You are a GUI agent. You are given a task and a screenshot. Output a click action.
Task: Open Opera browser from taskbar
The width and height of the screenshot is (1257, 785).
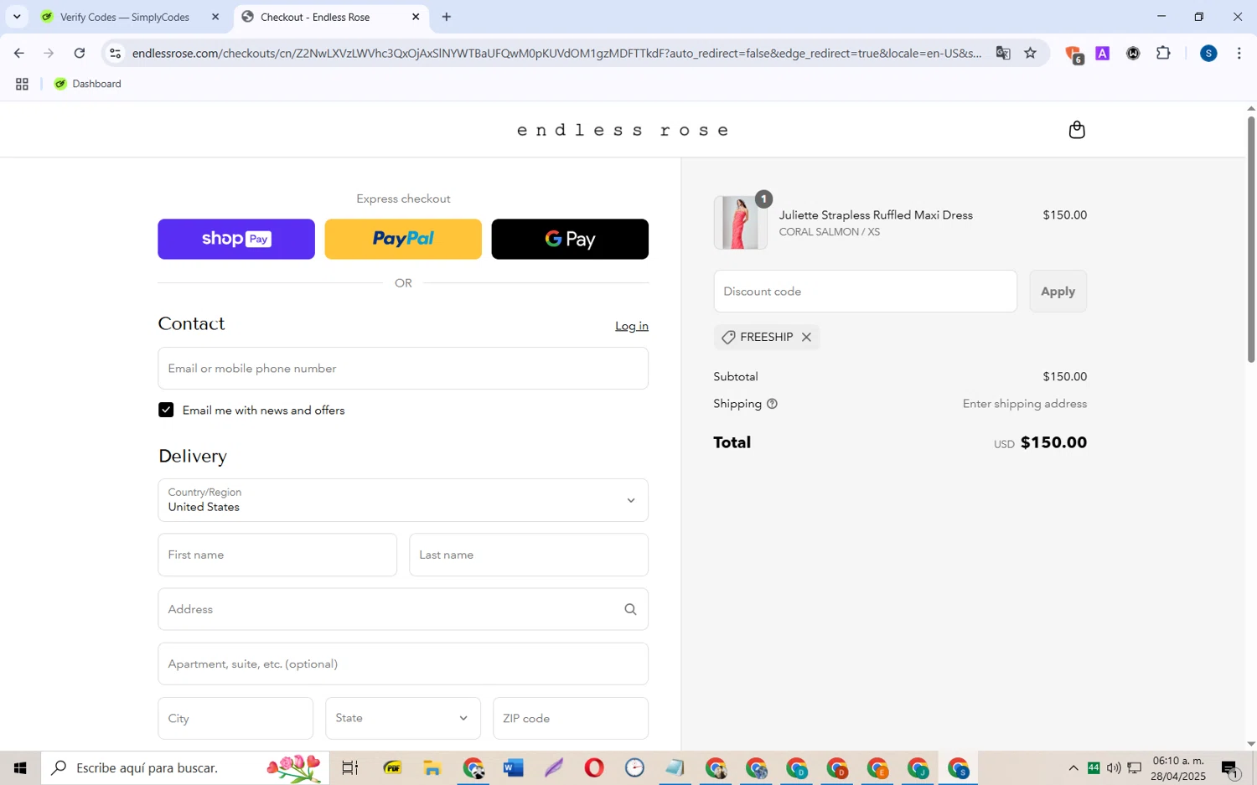pyautogui.click(x=594, y=767)
